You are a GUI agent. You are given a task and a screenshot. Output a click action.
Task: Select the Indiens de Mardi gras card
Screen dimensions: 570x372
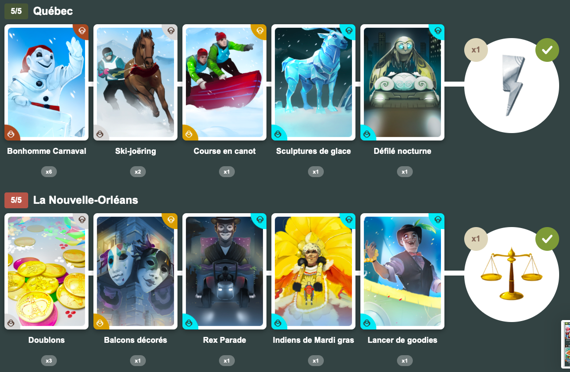point(313,272)
